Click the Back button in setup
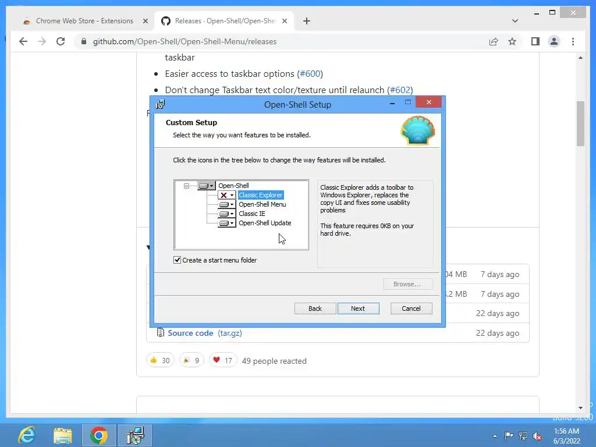The height and width of the screenshot is (447, 596). click(315, 308)
